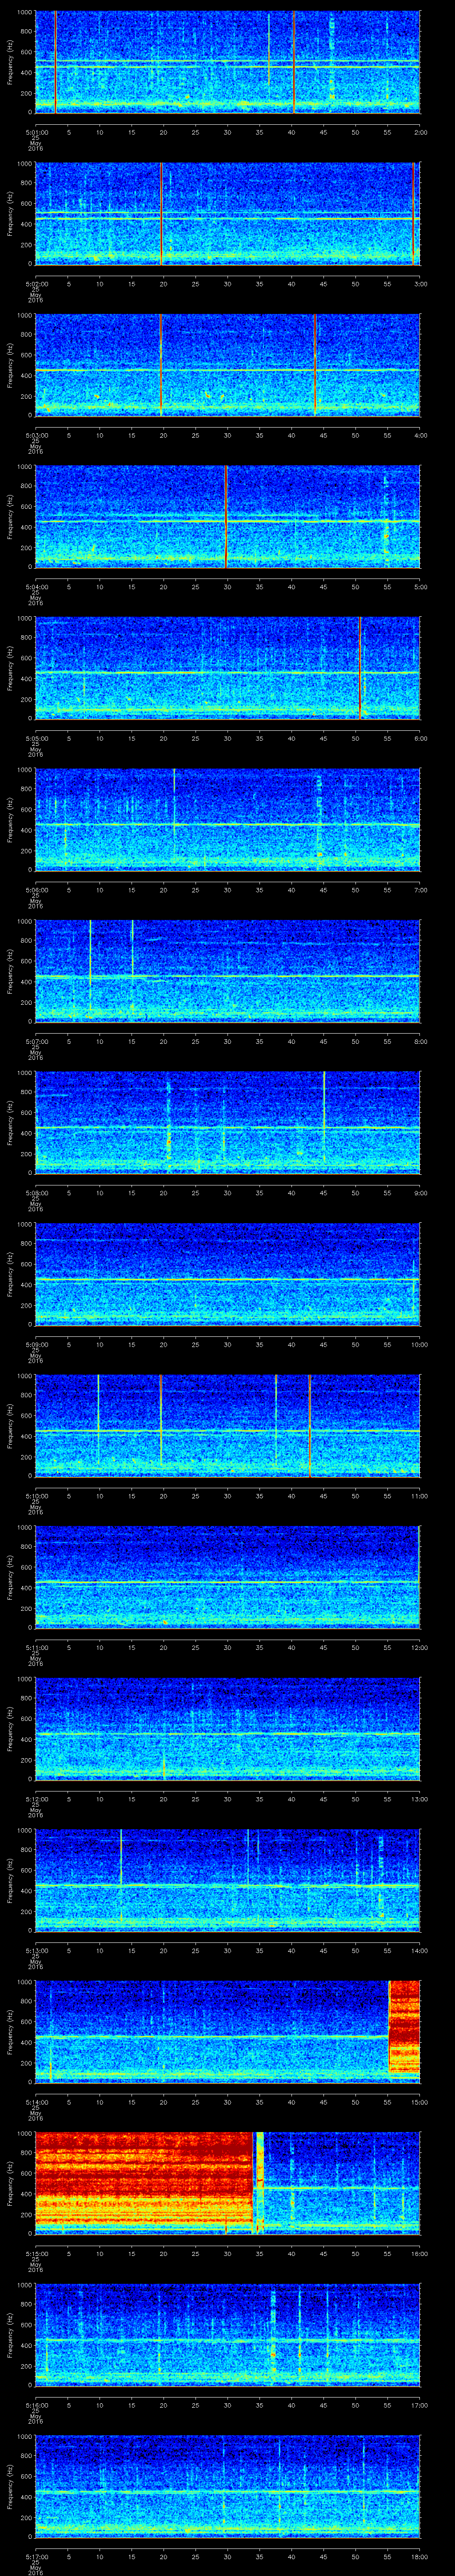This screenshot has height=2576, width=455.
Task: Click the '5:10:00' start time label
Action: coord(37,1496)
